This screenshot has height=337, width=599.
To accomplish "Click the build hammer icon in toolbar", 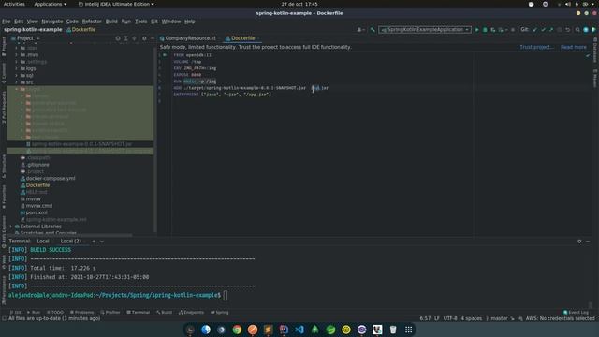I will 373,30.
